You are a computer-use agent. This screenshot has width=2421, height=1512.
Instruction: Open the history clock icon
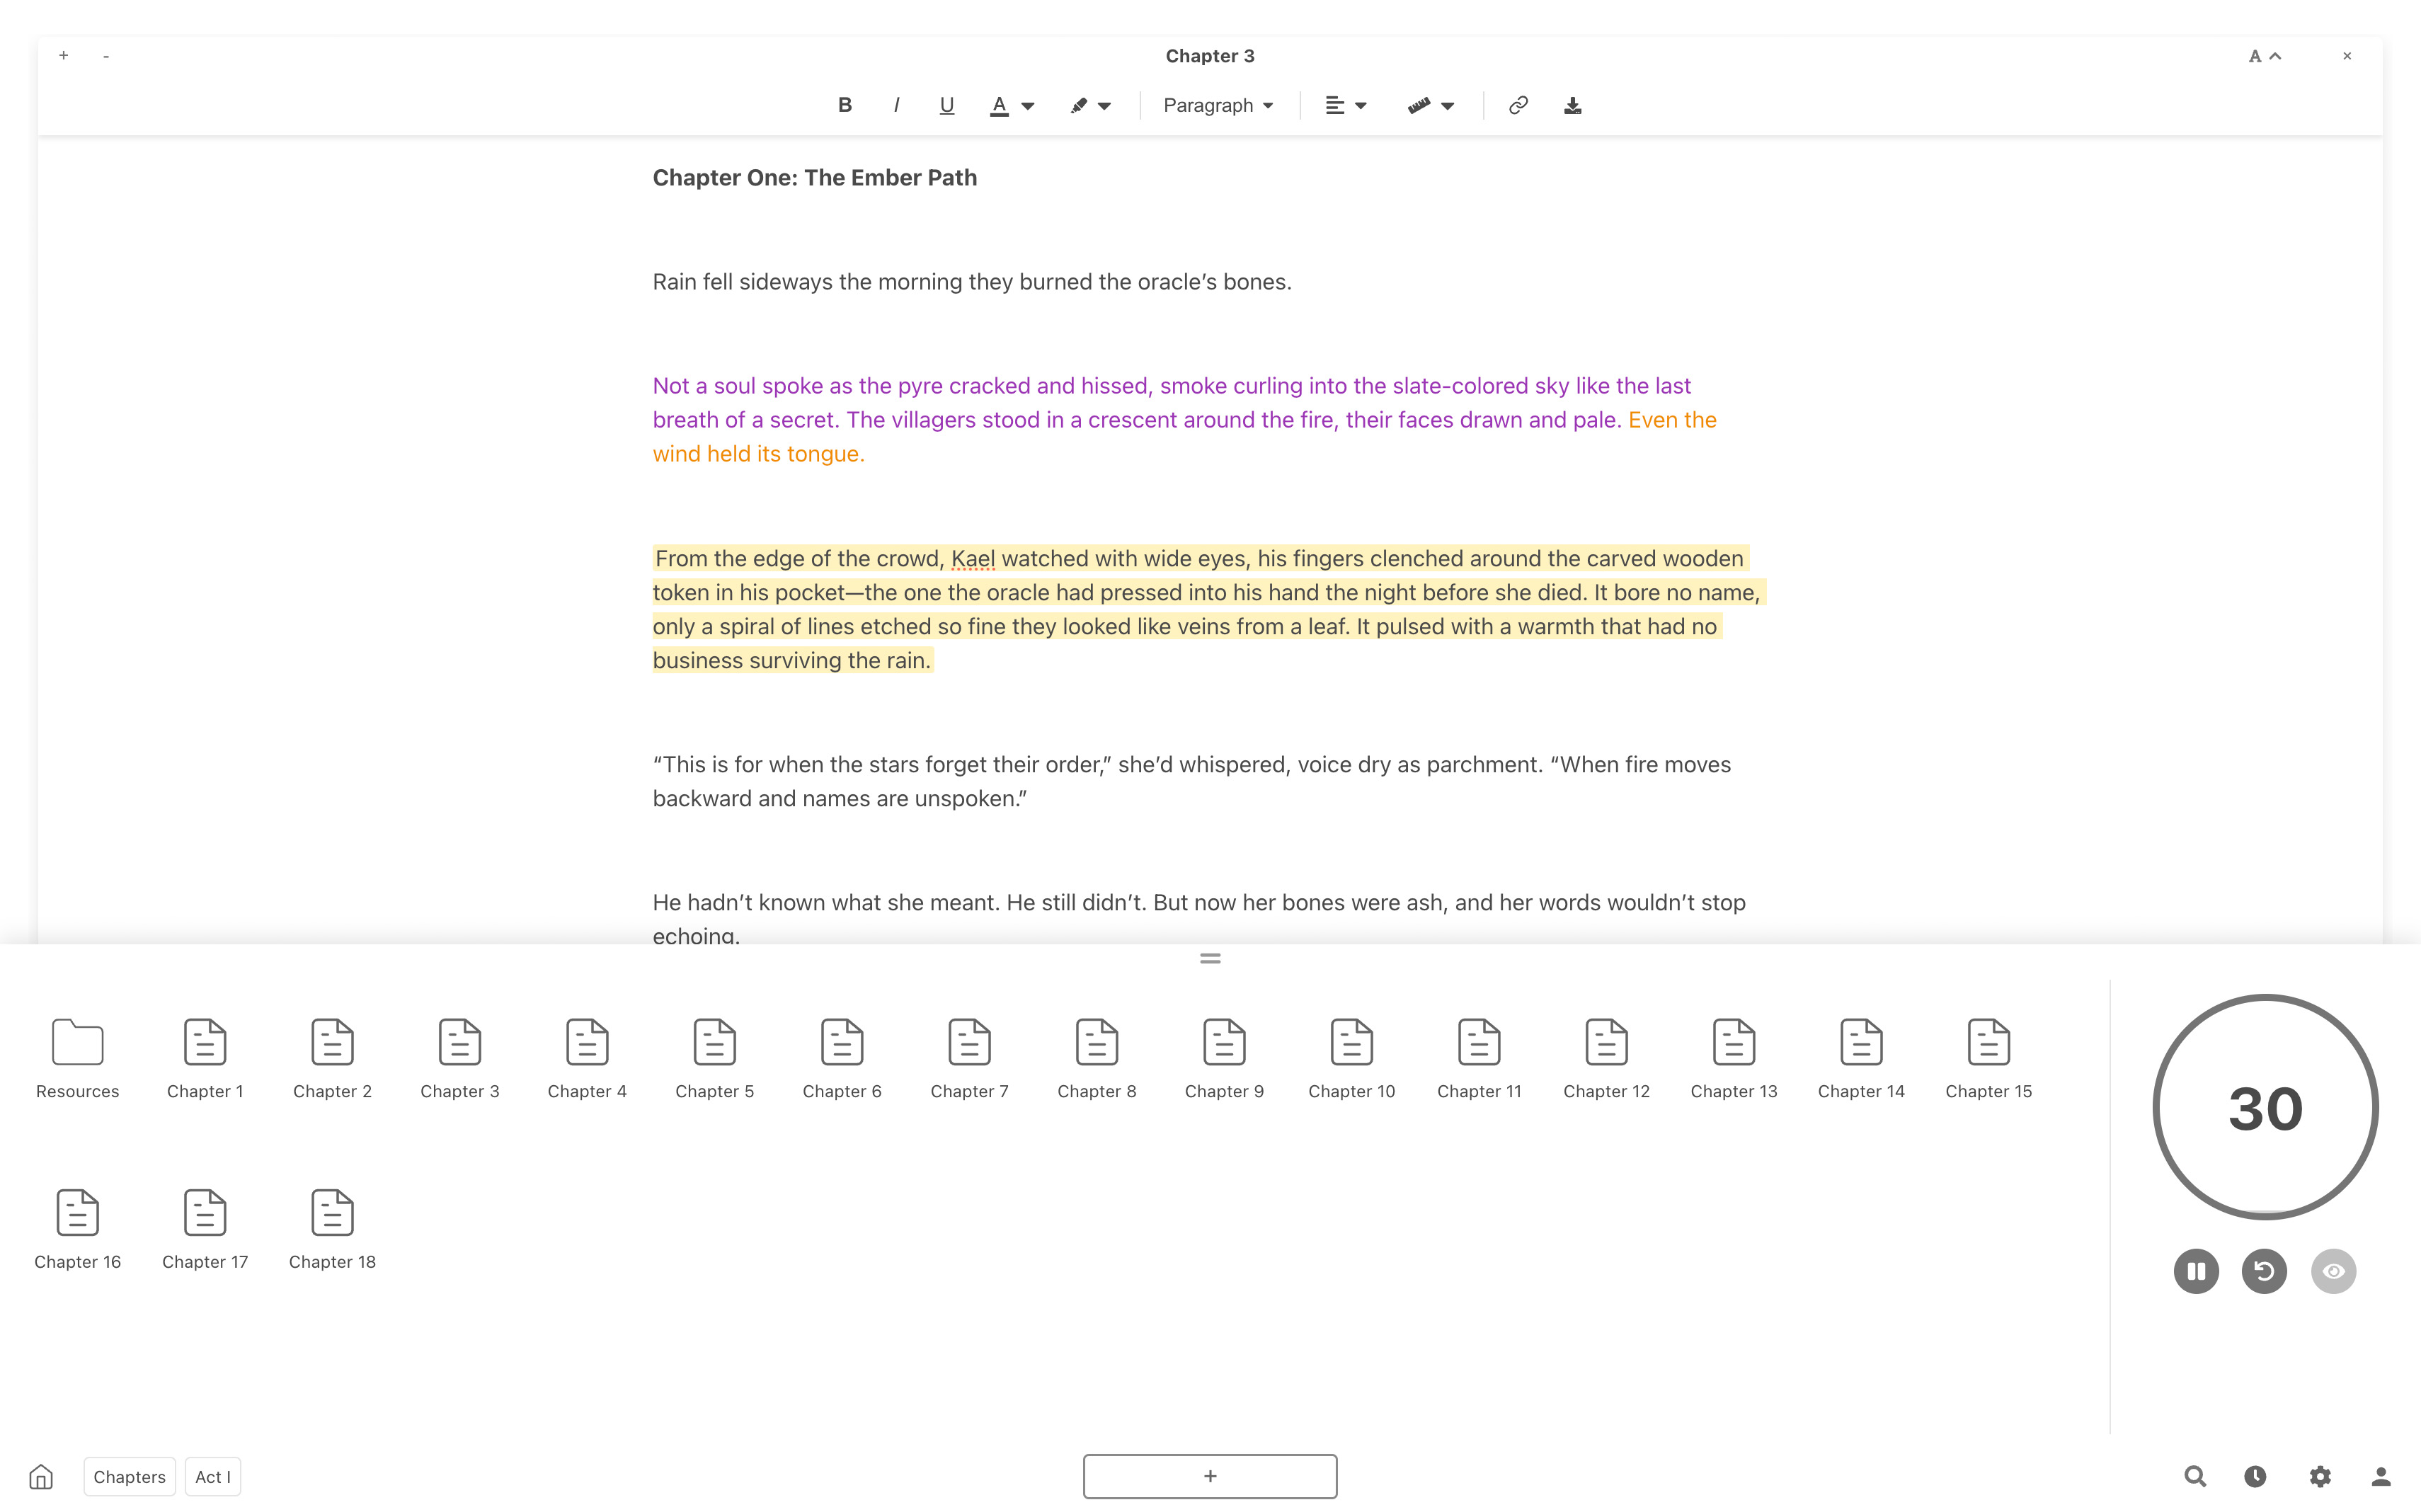pos(2255,1476)
